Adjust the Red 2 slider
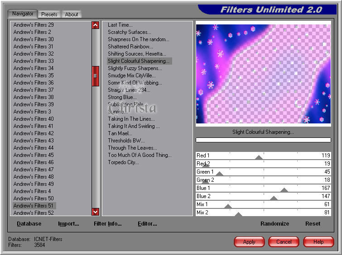 pos(263,164)
